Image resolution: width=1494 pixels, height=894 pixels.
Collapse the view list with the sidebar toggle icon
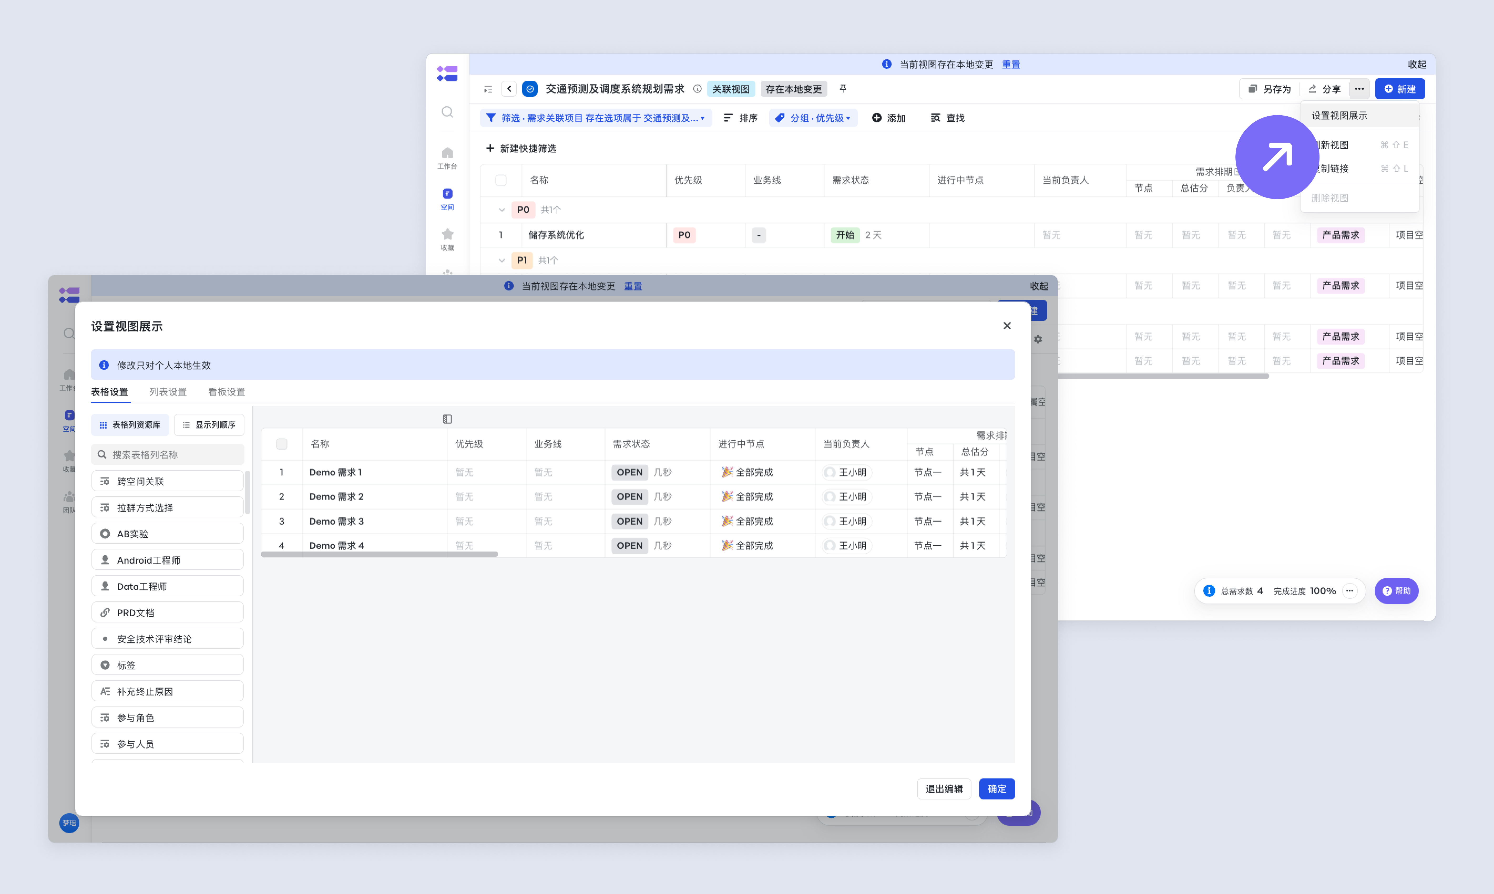488,89
